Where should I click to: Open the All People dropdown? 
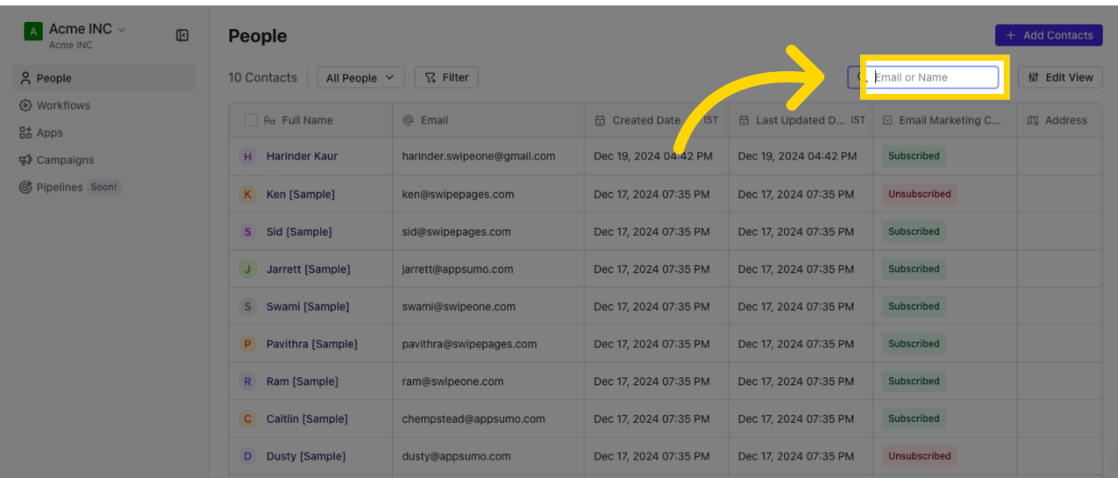360,78
